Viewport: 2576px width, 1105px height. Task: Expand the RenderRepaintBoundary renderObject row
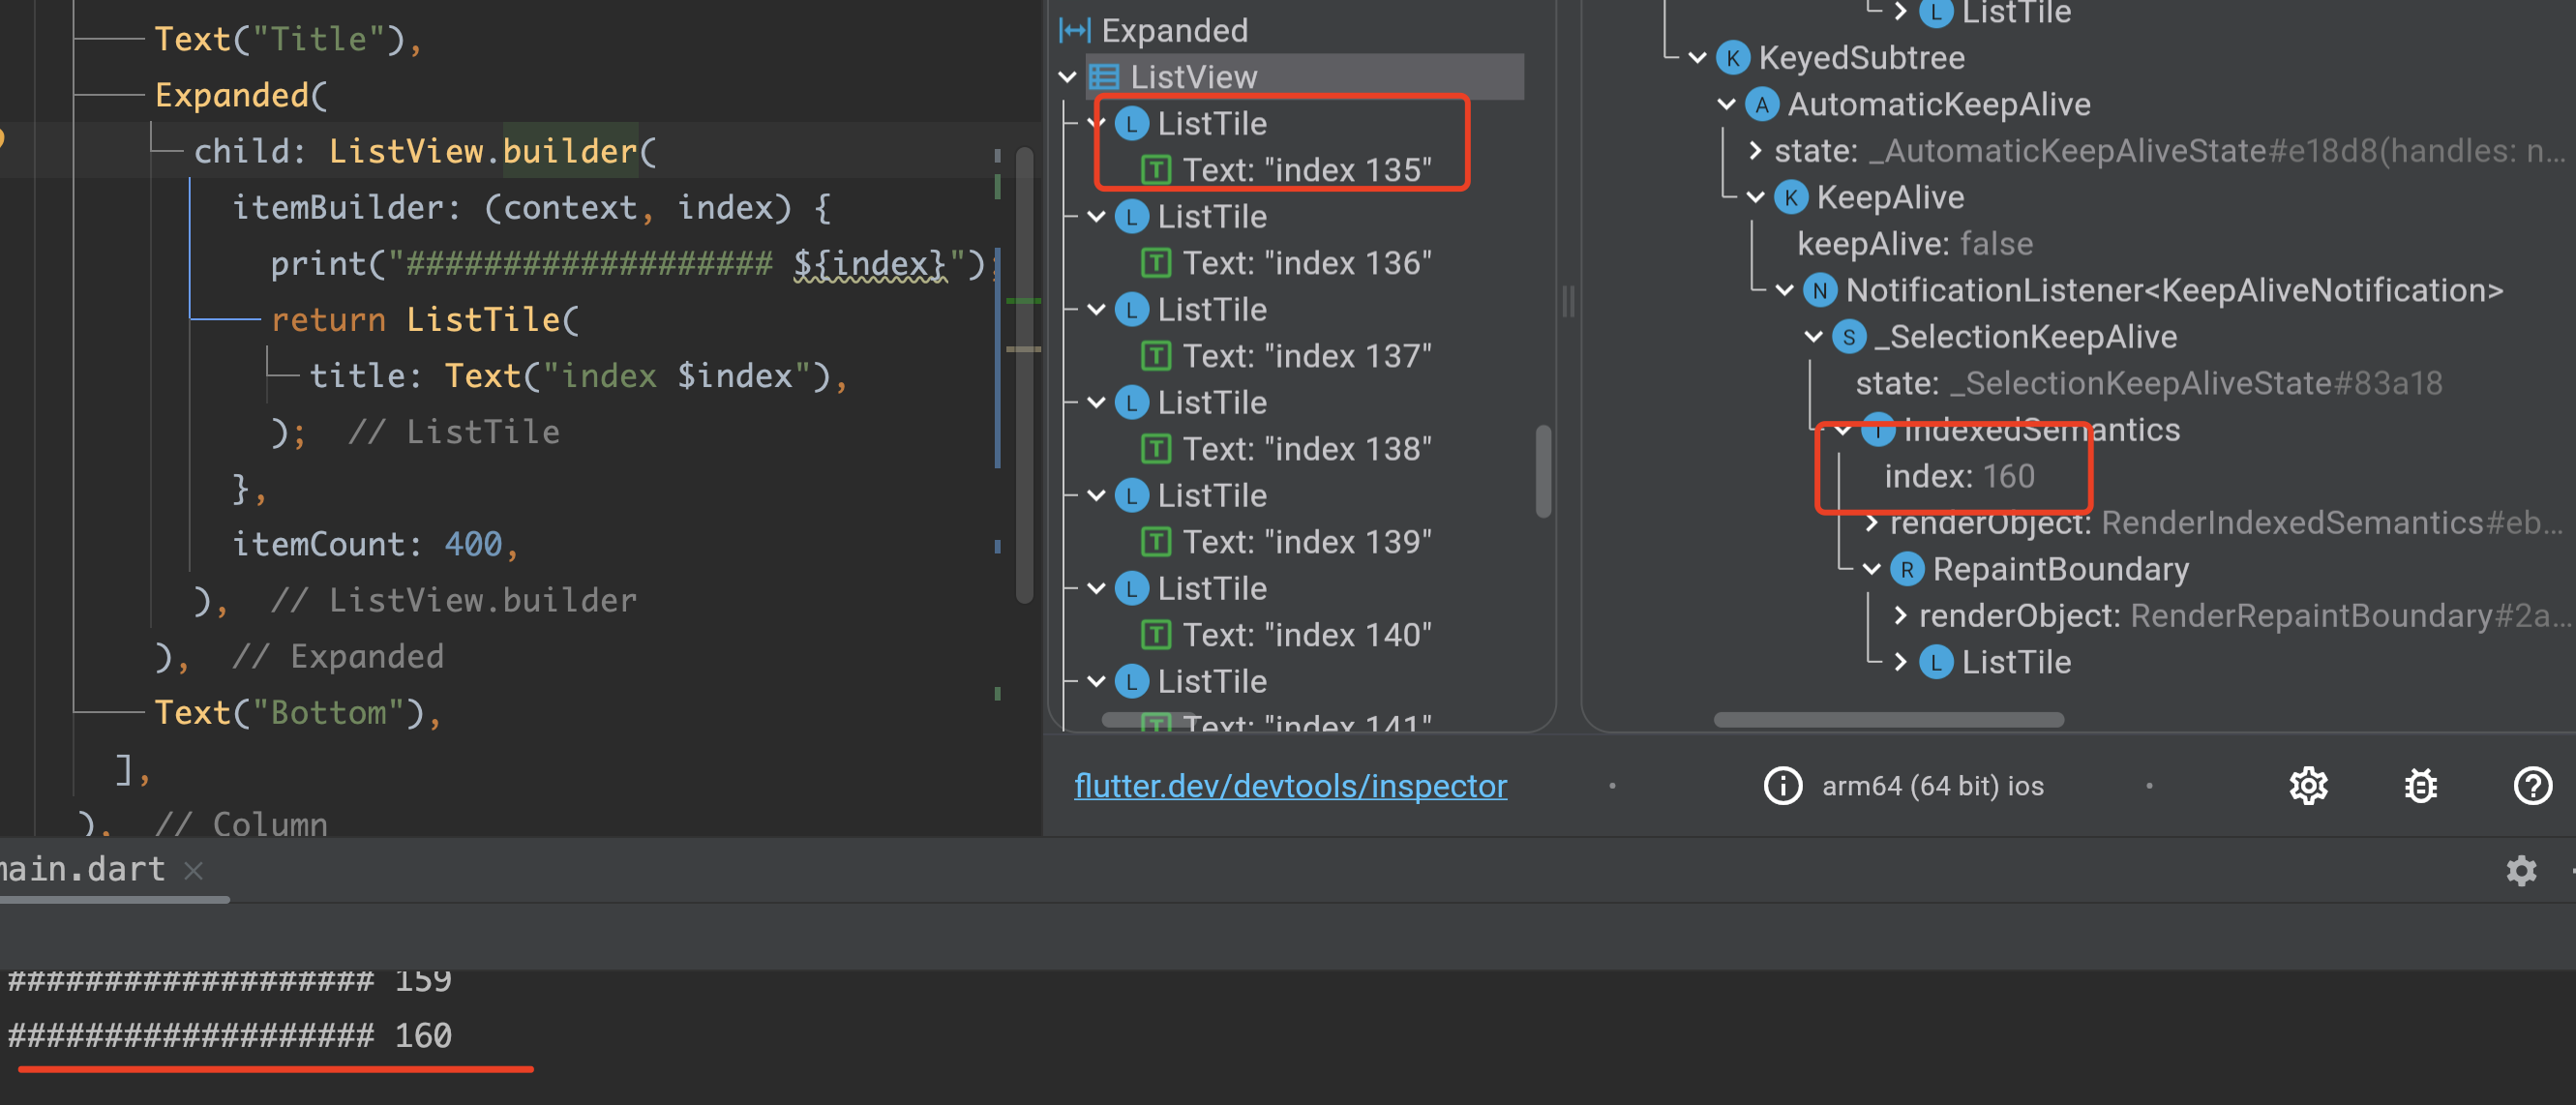click(1900, 616)
